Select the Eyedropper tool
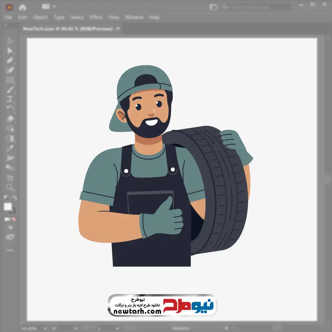 pyautogui.click(x=10, y=148)
